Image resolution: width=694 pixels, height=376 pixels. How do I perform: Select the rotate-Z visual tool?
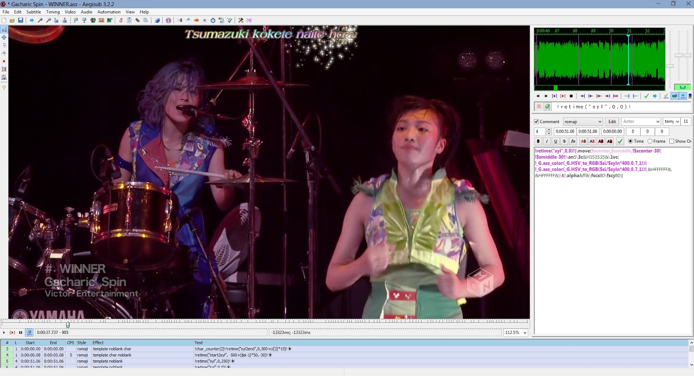pos(4,45)
